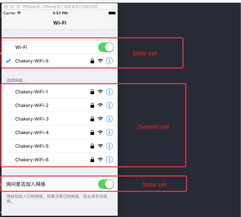The width and height of the screenshot is (241, 217).
Task: Click the battery icon in status bar
Action: click(112, 13)
